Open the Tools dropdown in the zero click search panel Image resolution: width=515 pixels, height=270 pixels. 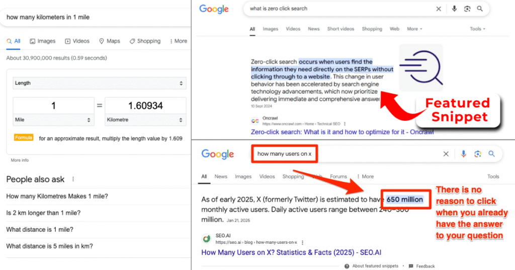(x=477, y=29)
